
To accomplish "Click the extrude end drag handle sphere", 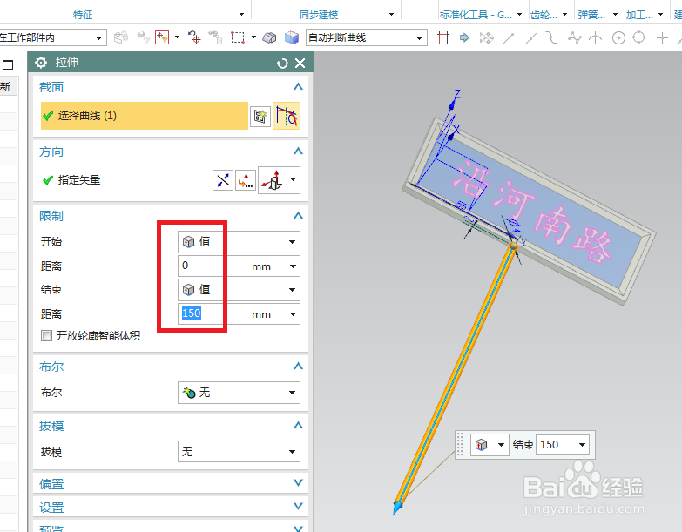I will 514,246.
